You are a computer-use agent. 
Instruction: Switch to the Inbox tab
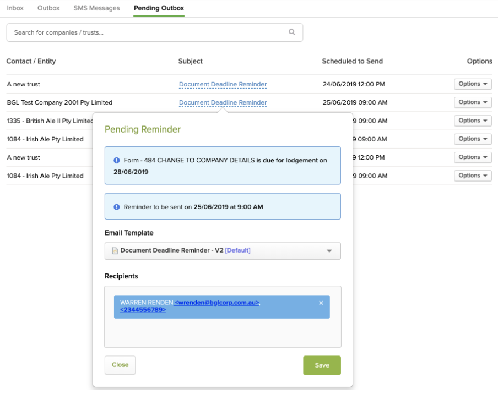tap(15, 8)
